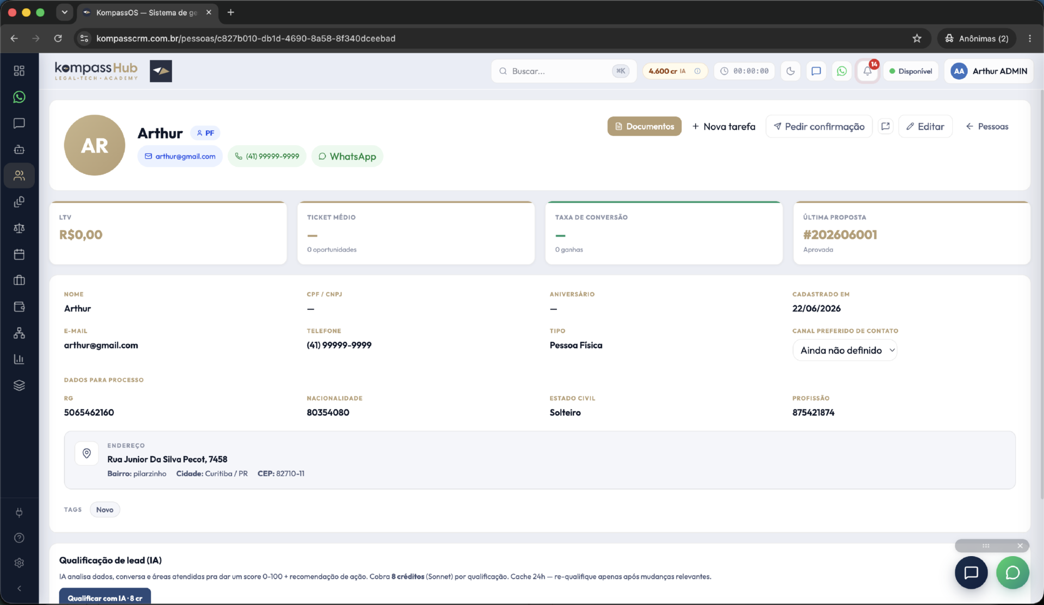Open the robot assistant sidebar icon
This screenshot has height=605, width=1044.
(19, 149)
